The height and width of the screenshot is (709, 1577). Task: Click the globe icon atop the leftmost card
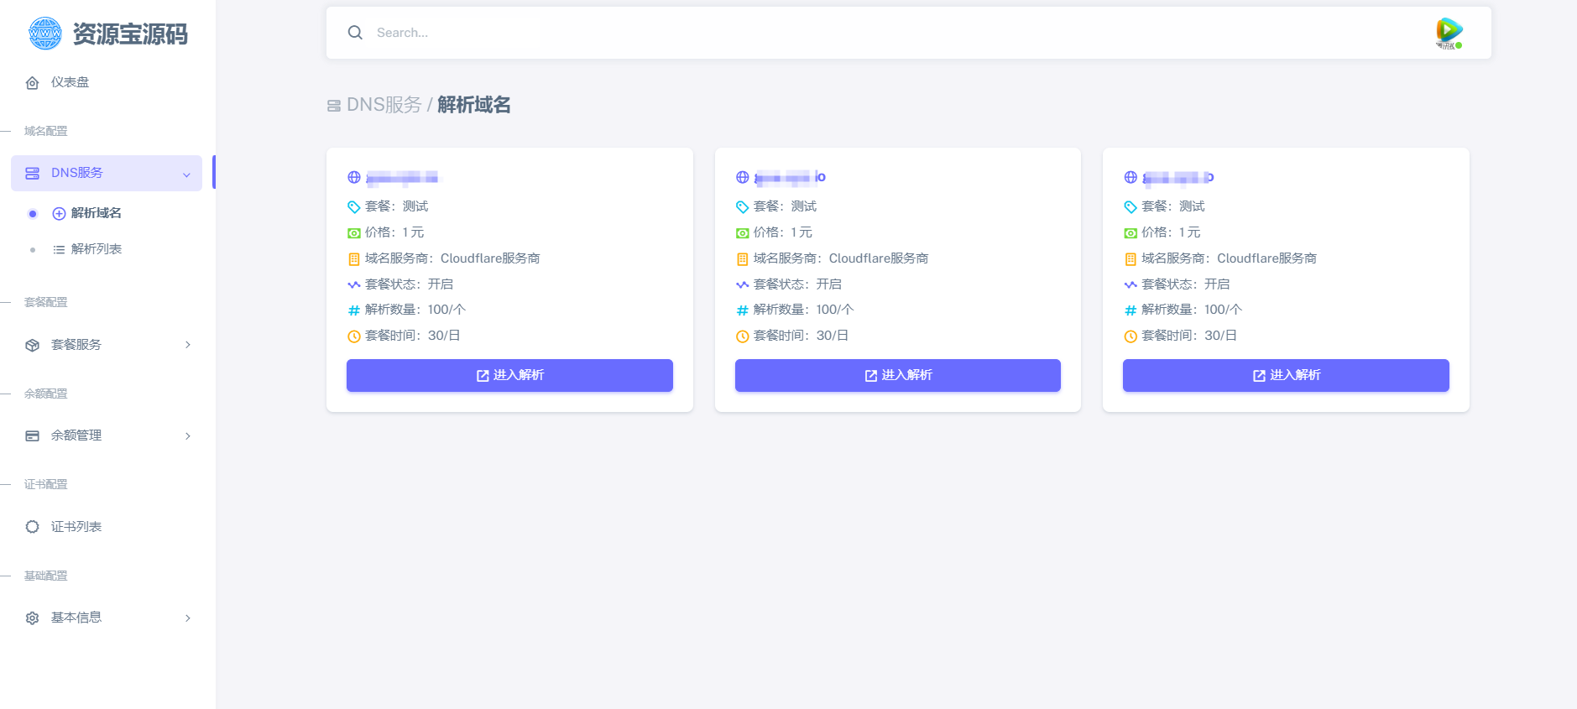point(354,178)
